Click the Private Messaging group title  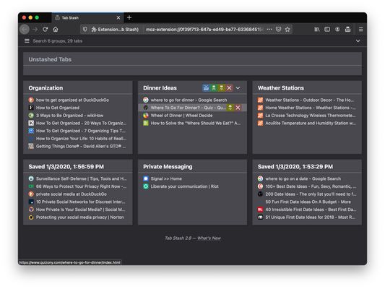click(x=168, y=167)
